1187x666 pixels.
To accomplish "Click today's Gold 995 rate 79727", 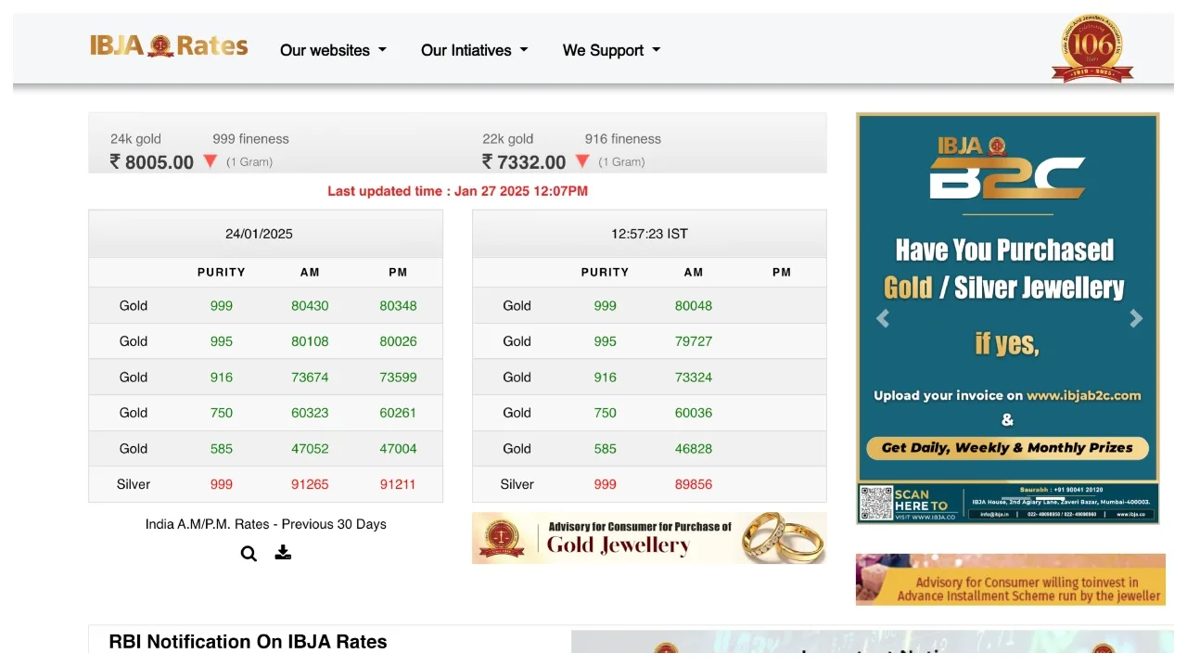I will click(694, 341).
